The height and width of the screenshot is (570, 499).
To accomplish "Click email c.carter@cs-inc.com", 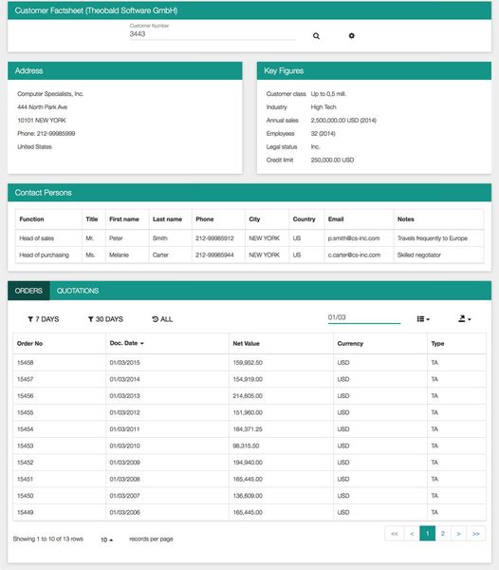I will [354, 255].
